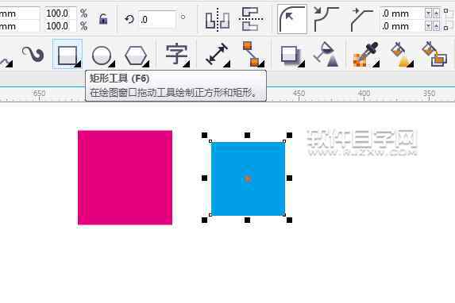Screen dimensions: 455x303
Task: Select the Artistic Media tool
Action: click(x=33, y=55)
